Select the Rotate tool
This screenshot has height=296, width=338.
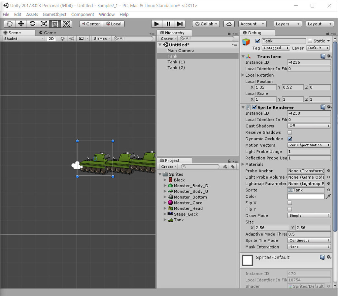click(x=32, y=24)
